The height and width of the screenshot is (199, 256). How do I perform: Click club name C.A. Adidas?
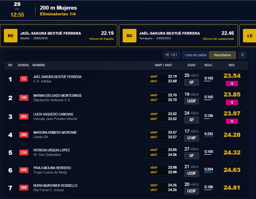click(x=42, y=81)
